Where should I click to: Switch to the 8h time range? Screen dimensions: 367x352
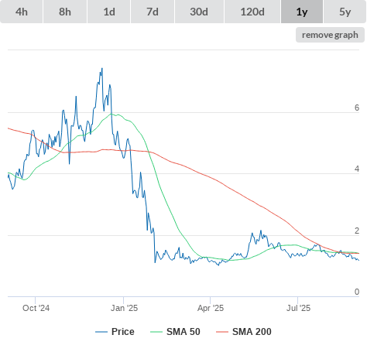pyautogui.click(x=65, y=12)
